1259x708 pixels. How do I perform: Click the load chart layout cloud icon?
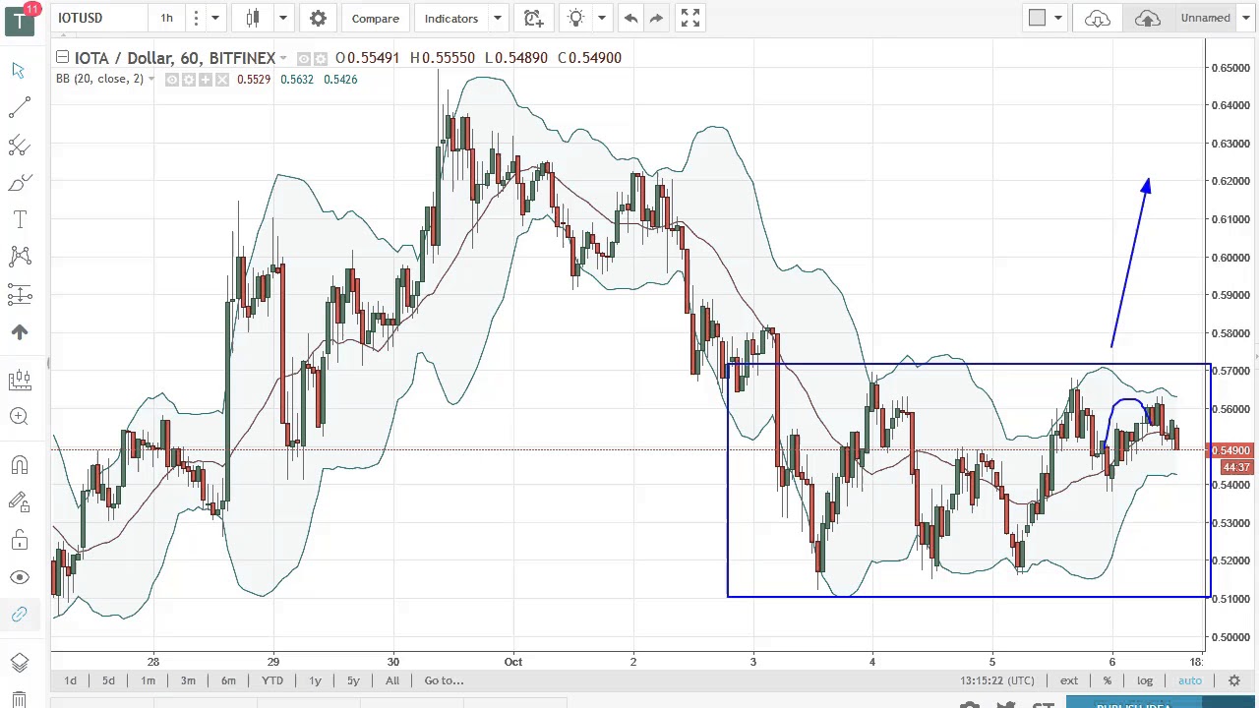(1098, 18)
